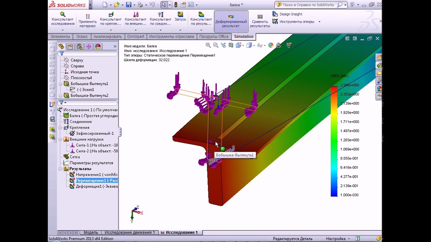Expand manager panel tabs with double chevron
431x242 pixels.
tap(115, 46)
